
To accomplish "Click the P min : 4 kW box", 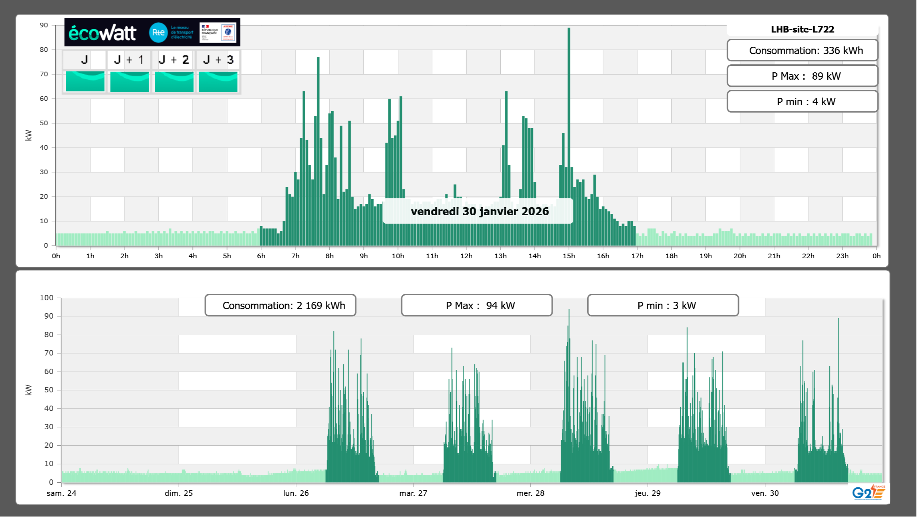I will point(802,102).
